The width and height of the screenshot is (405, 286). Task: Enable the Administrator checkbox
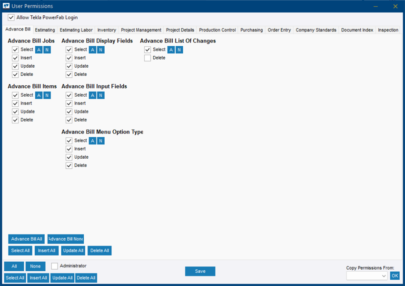click(55, 266)
